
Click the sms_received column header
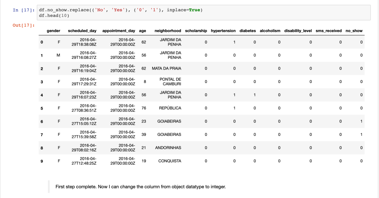pos(329,31)
